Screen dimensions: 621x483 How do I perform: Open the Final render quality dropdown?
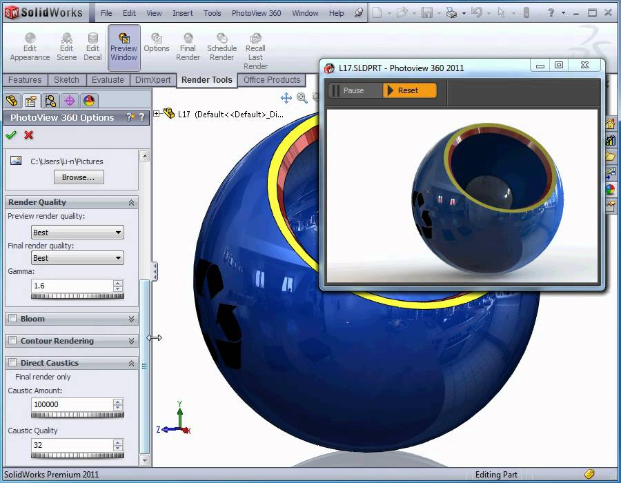pyautogui.click(x=77, y=258)
